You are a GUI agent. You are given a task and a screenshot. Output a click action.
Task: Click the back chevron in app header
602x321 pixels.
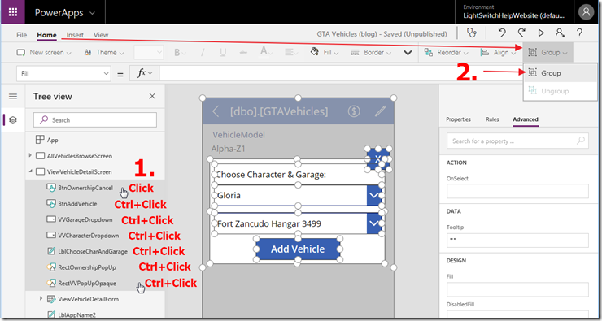tap(216, 111)
